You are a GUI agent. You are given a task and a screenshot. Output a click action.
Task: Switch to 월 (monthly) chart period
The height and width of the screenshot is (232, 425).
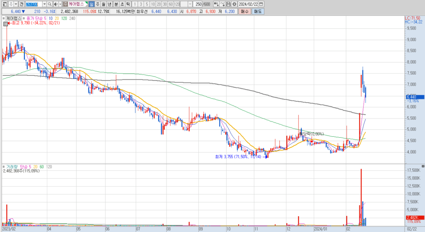point(103,4)
